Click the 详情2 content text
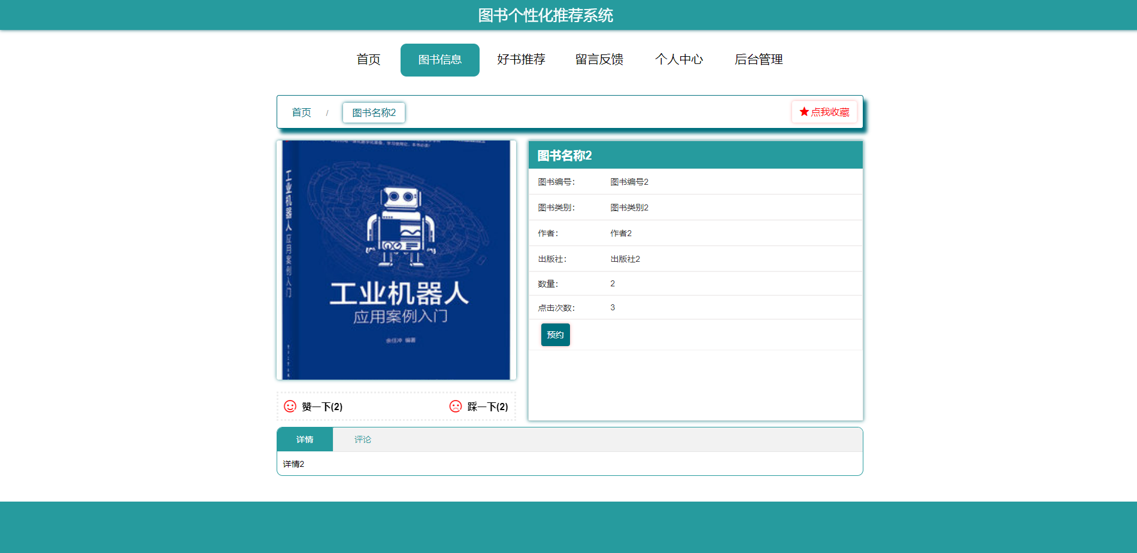1137x553 pixels. [293, 464]
